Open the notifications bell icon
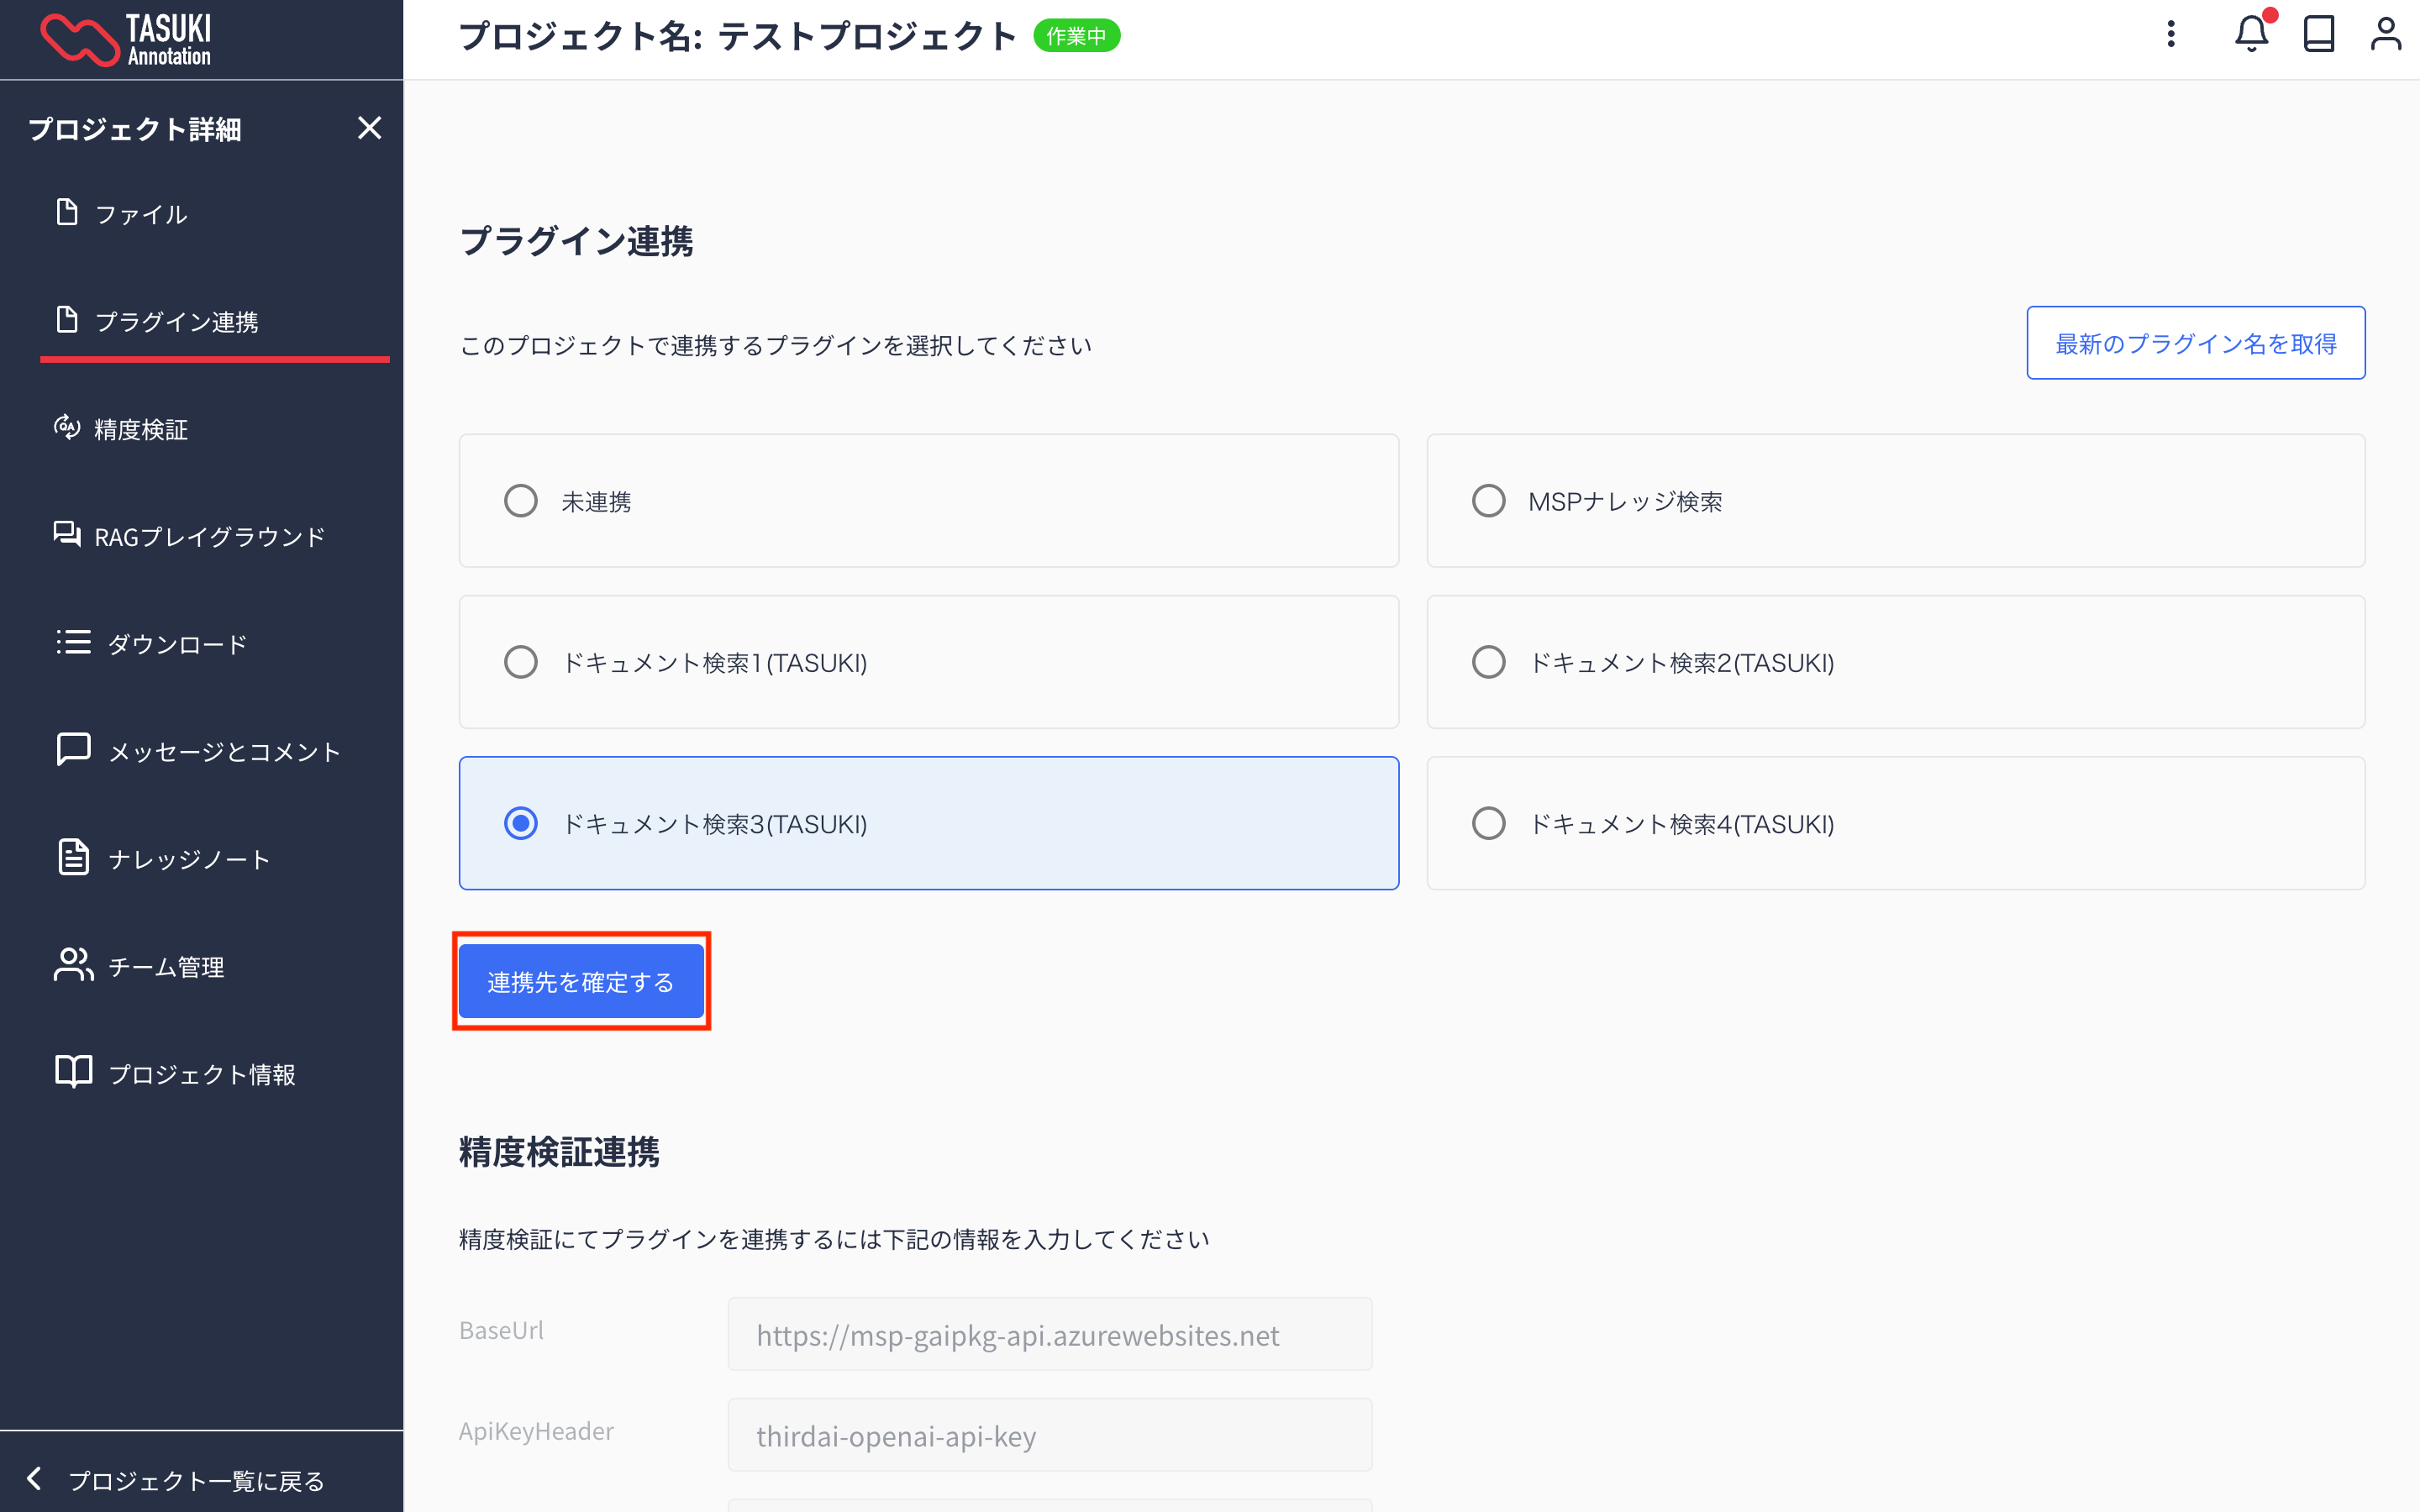2420x1512 pixels. pos(2250,35)
